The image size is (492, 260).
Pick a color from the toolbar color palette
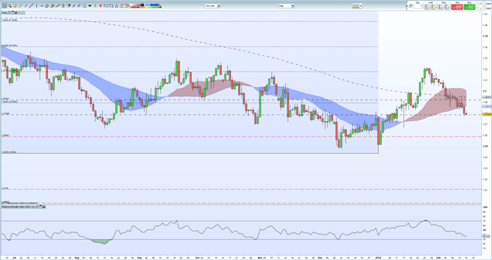(145, 6)
